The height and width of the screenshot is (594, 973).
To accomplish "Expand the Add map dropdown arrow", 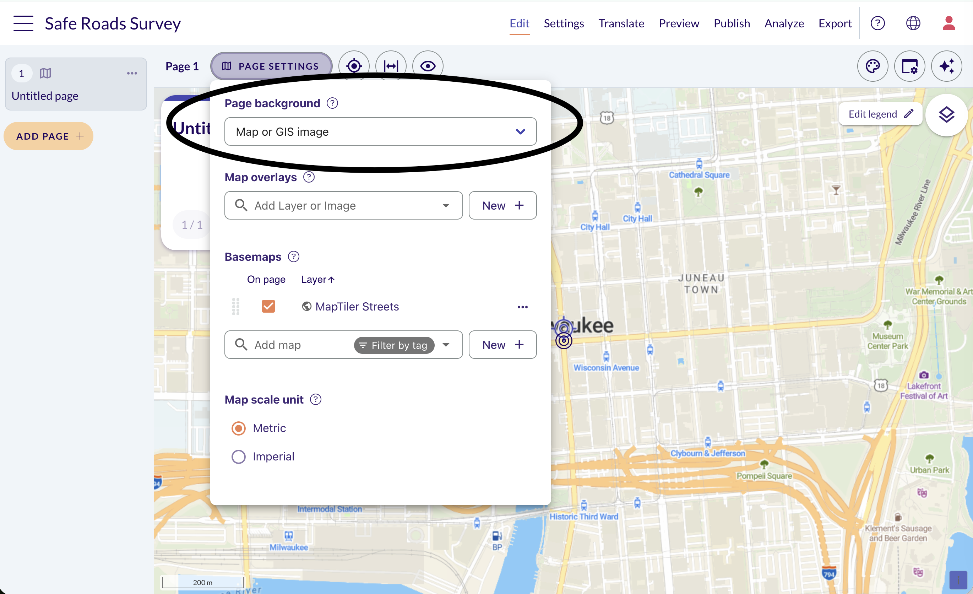I will click(x=446, y=345).
